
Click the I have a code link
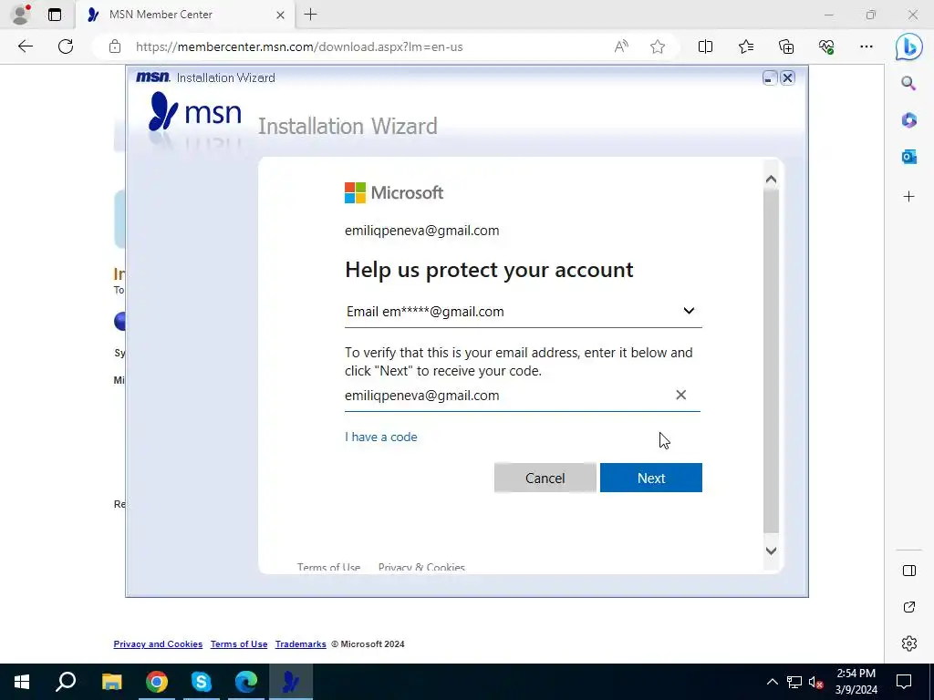tap(380, 437)
